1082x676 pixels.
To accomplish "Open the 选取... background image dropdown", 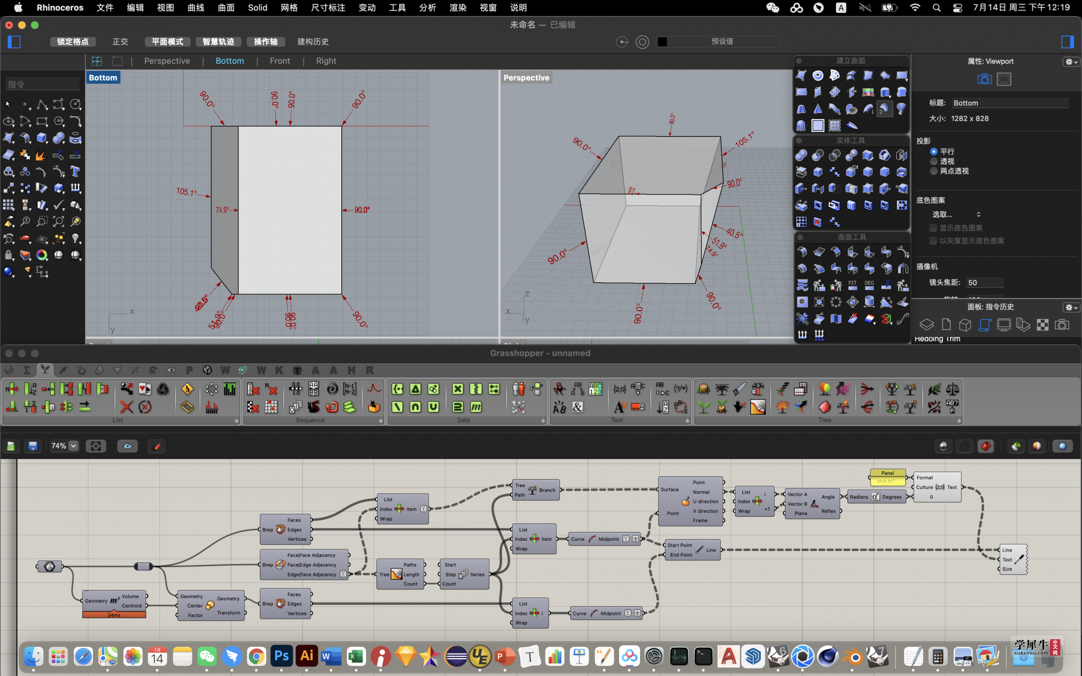I will pos(956,215).
